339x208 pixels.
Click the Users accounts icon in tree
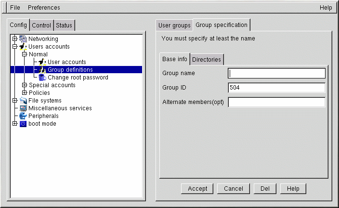[23, 47]
